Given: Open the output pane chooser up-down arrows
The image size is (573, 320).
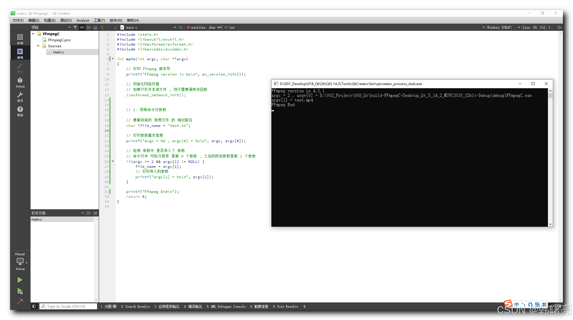Looking at the screenshot, I should point(304,306).
